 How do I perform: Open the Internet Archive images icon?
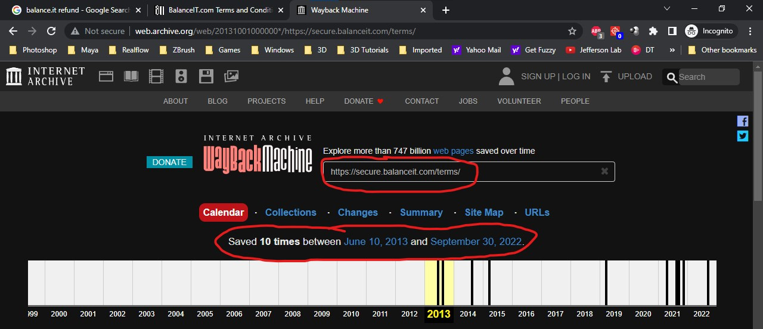point(231,76)
